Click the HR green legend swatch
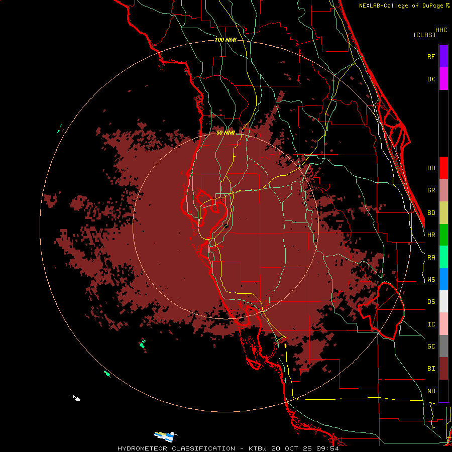Image resolution: width=452 pixels, height=452 pixels. pos(443,235)
